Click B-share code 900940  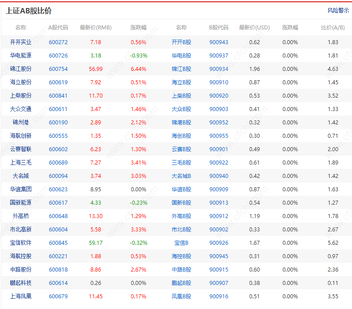[x=218, y=176]
